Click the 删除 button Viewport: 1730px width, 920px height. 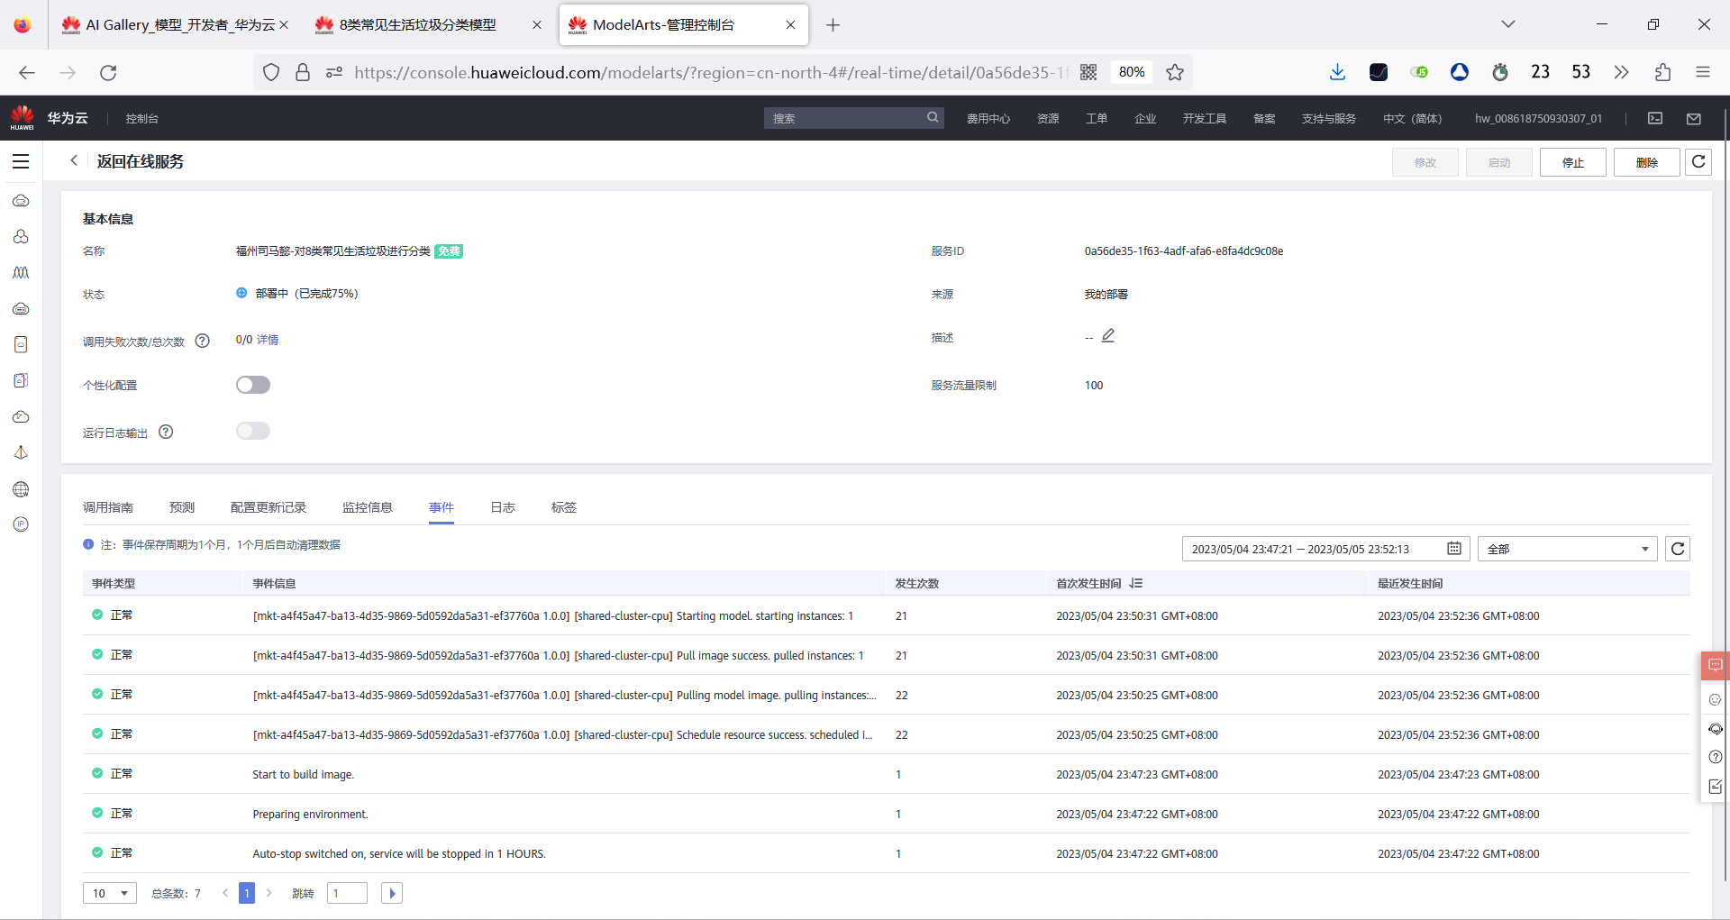[1646, 162]
